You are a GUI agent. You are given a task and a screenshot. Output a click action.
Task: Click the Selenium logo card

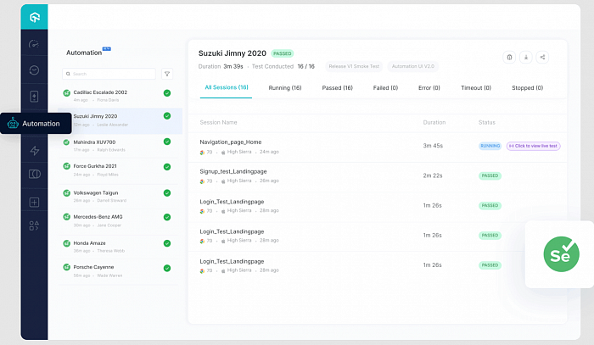coord(561,254)
